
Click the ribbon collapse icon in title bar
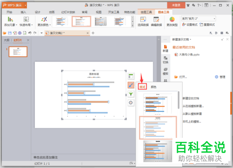click(206, 5)
